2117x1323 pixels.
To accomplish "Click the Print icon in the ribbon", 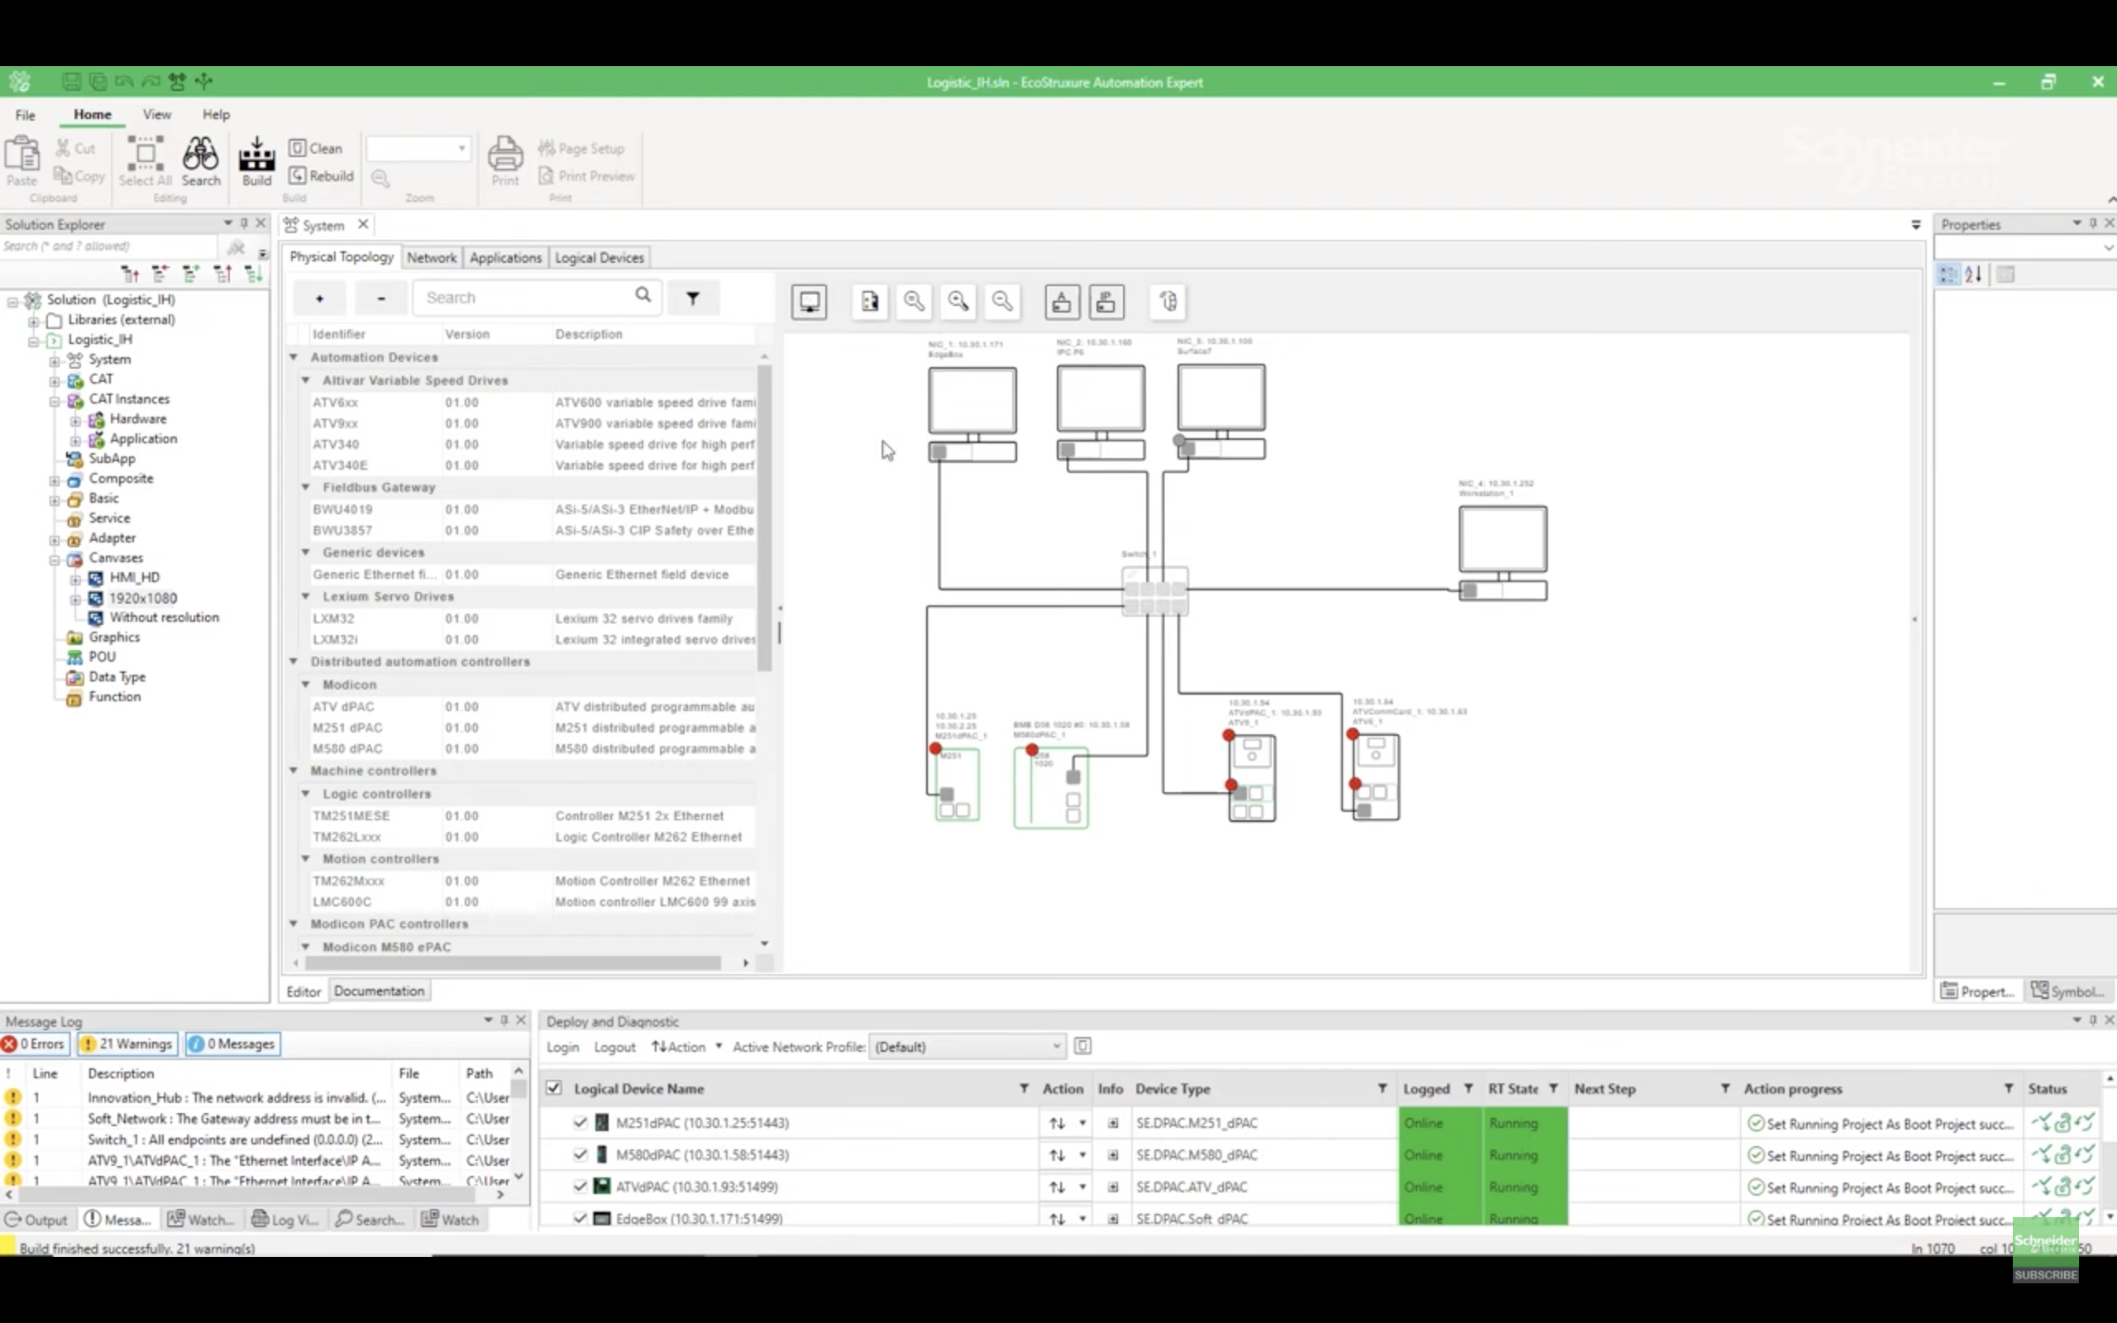I will point(504,161).
